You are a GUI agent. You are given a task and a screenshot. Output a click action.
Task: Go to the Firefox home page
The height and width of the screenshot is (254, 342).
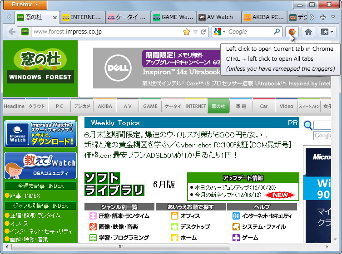[x=308, y=32]
